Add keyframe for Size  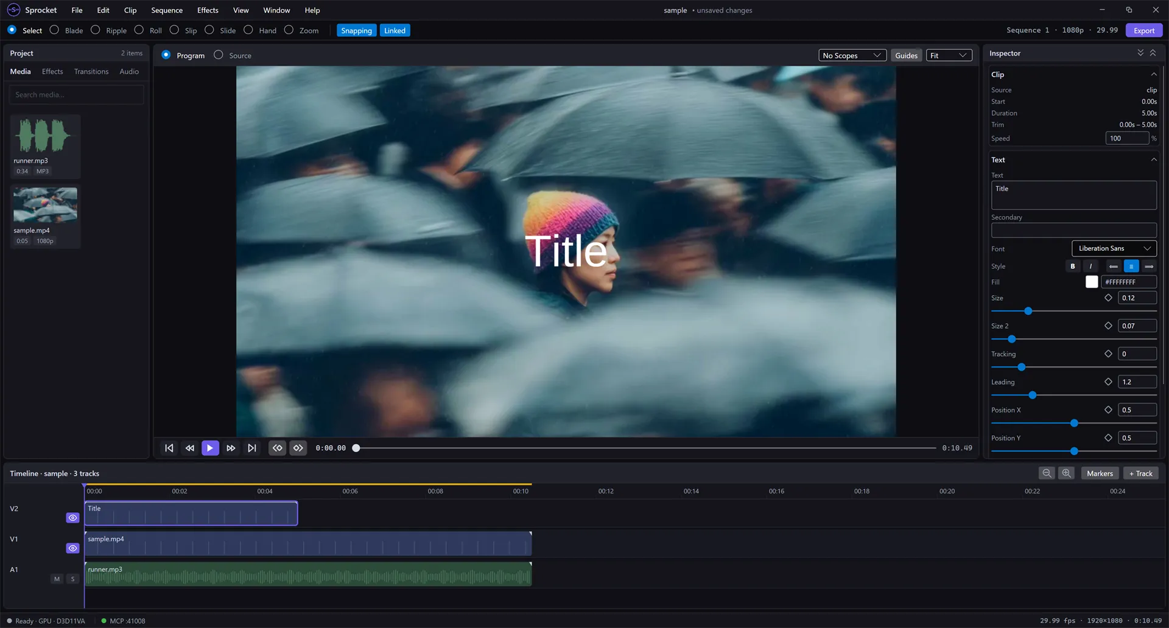[x=1108, y=298]
